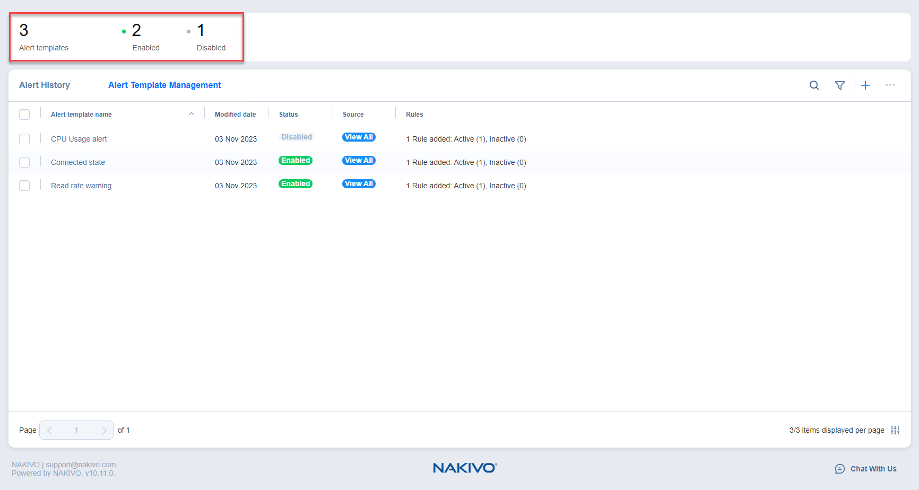Check the Connected state row checkbox
This screenshot has height=490, width=919.
(24, 162)
